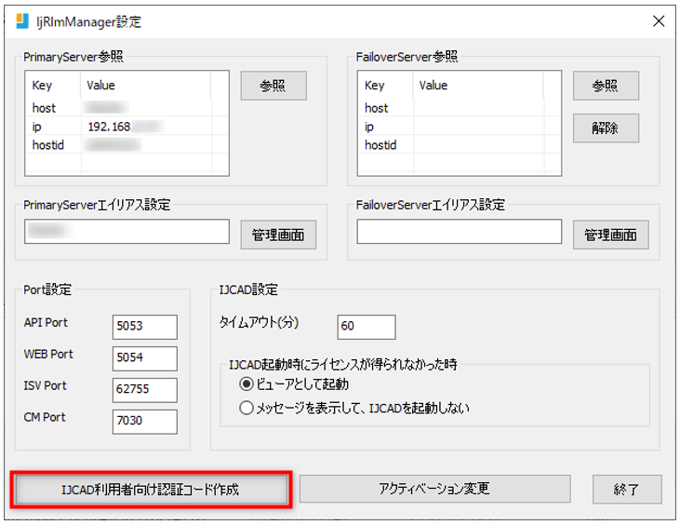680x525 pixels.
Task: Select ip row in FailoverServer list
Action: pyautogui.click(x=459, y=127)
